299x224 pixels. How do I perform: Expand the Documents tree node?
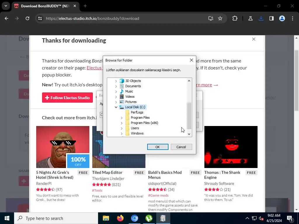[116, 86]
